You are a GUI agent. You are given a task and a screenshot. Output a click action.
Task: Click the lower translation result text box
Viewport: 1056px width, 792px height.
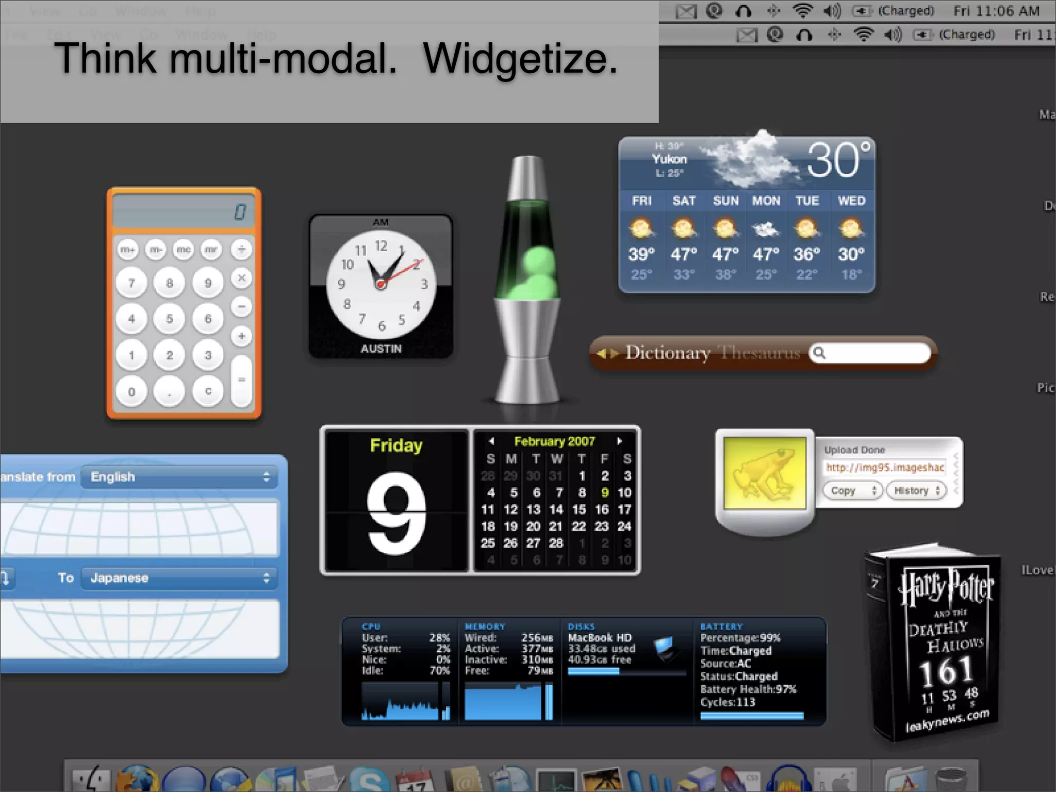[x=139, y=629]
